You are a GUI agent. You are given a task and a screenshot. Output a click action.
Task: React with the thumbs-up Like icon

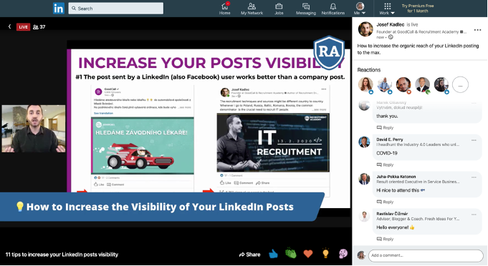click(x=273, y=255)
